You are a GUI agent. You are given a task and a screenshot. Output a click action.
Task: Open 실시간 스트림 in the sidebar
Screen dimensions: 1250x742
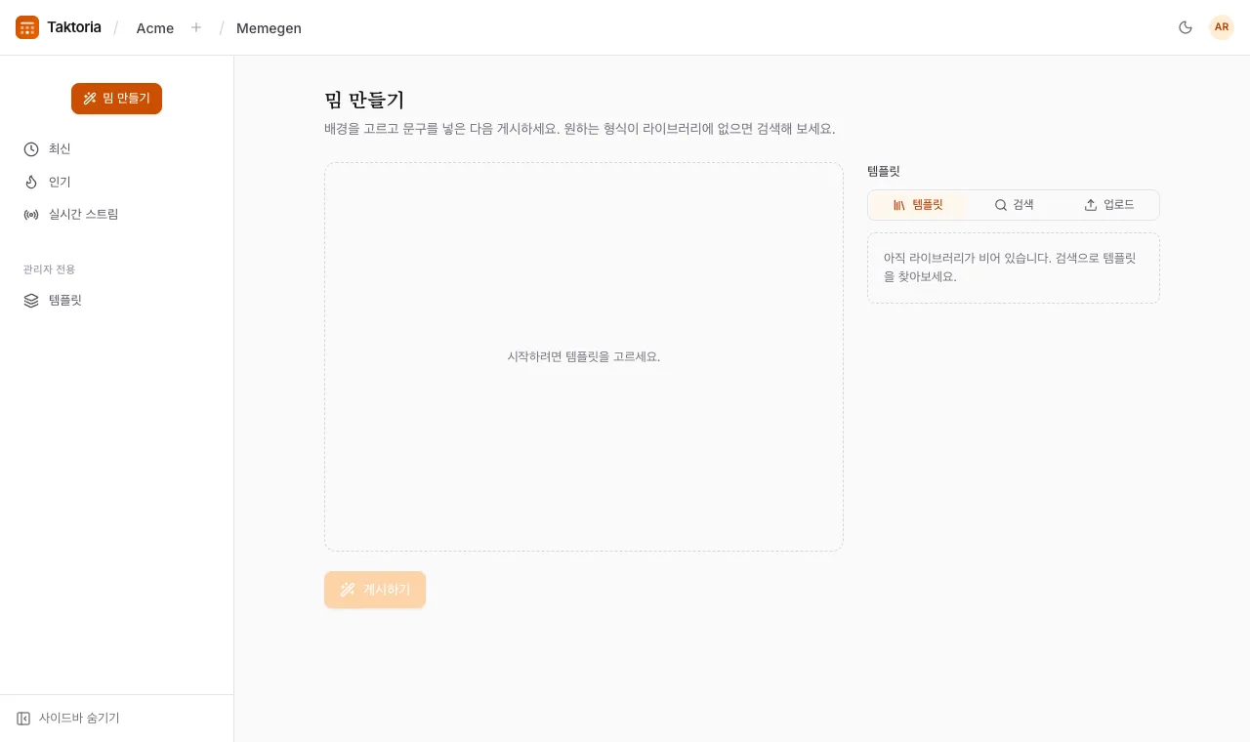point(117,214)
